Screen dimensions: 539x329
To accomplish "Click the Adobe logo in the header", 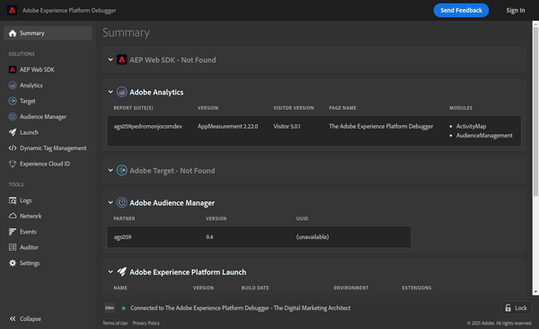I will click(x=12, y=10).
